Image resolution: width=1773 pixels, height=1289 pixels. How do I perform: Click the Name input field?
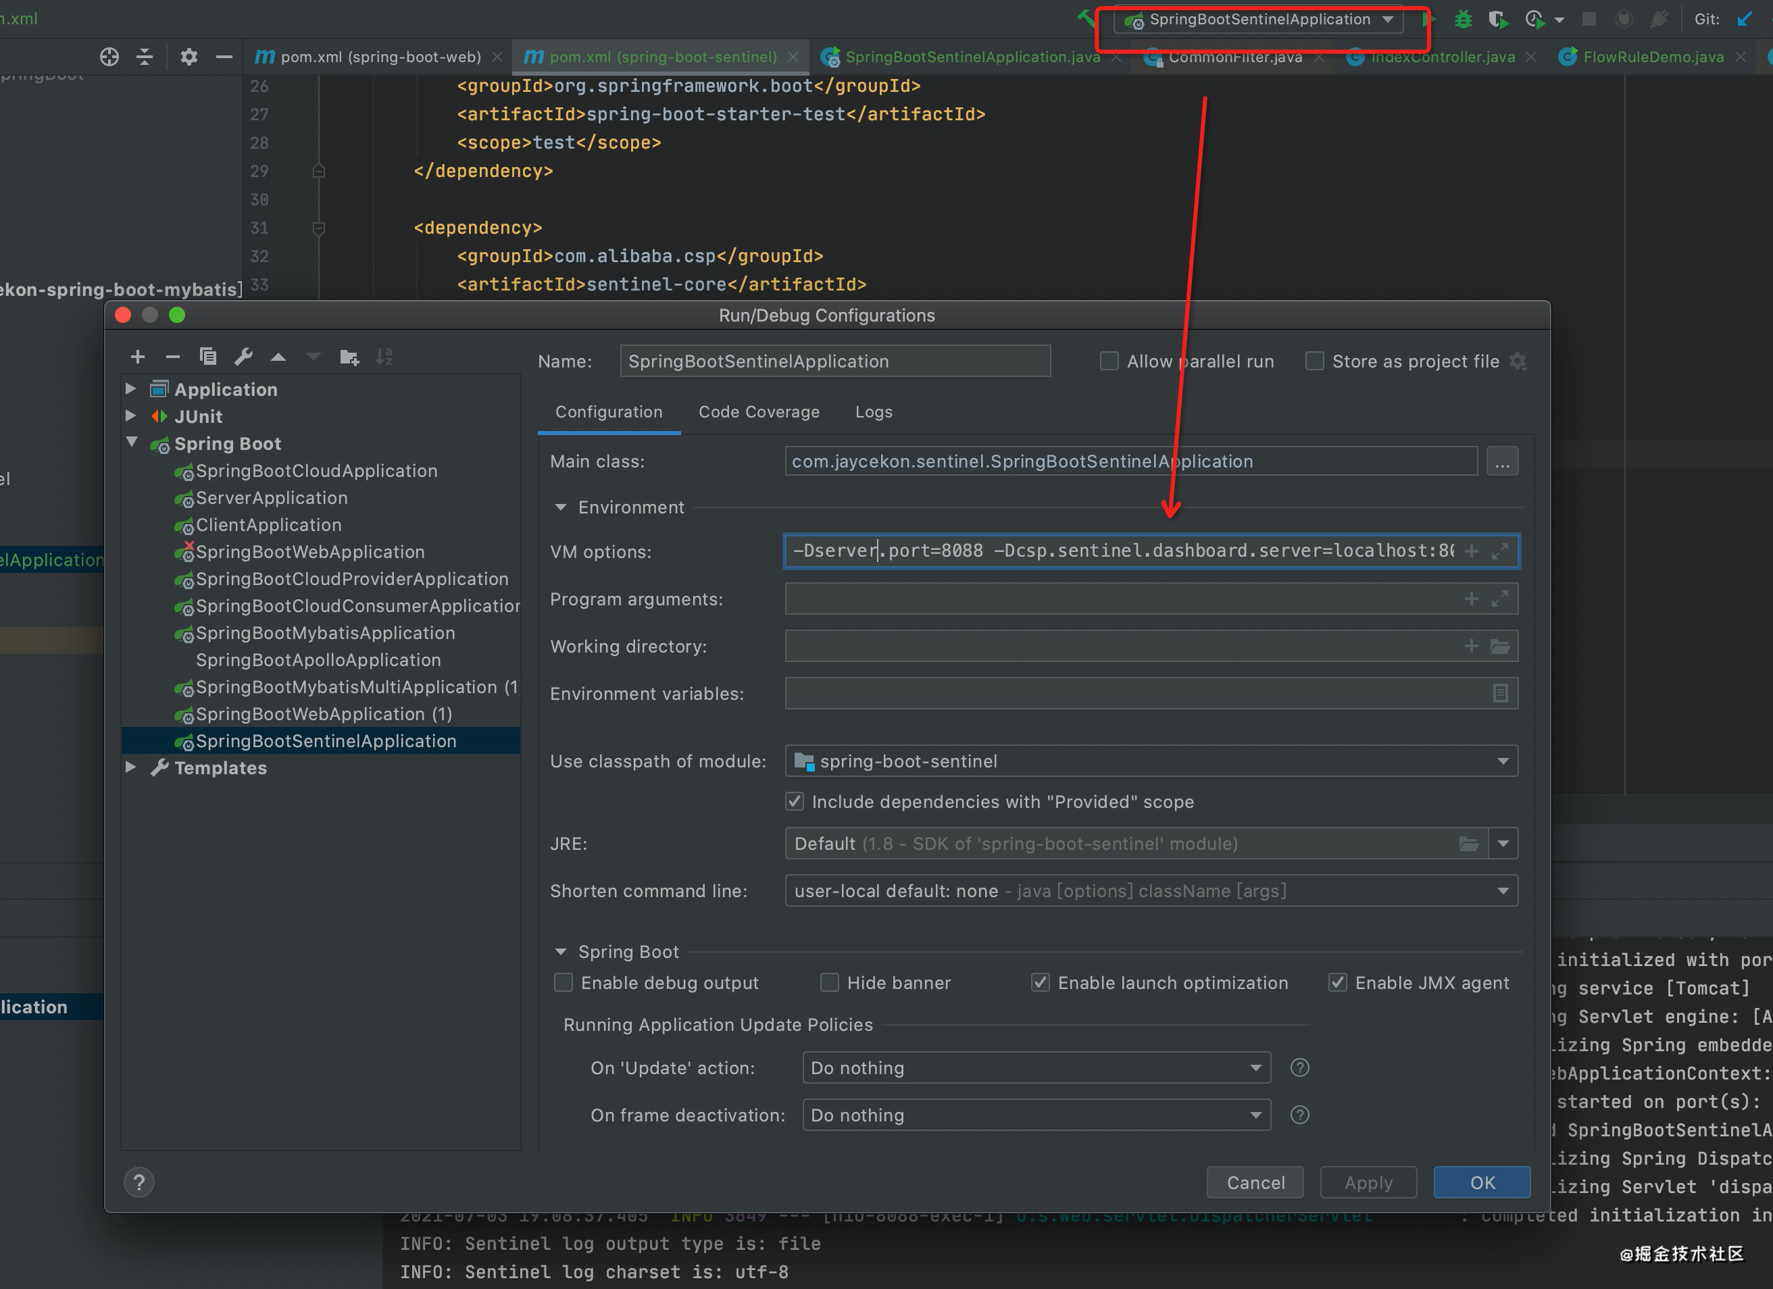tap(835, 361)
